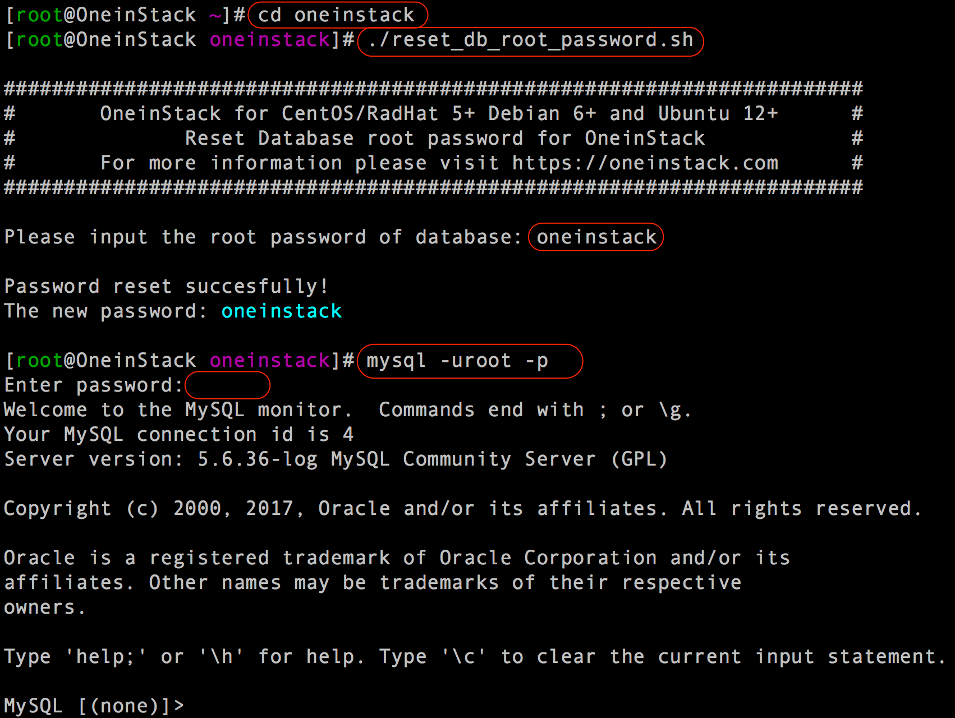The image size is (955, 718).
Task: Click the circled 'mysql -uroot -p' command
Action: [470, 361]
